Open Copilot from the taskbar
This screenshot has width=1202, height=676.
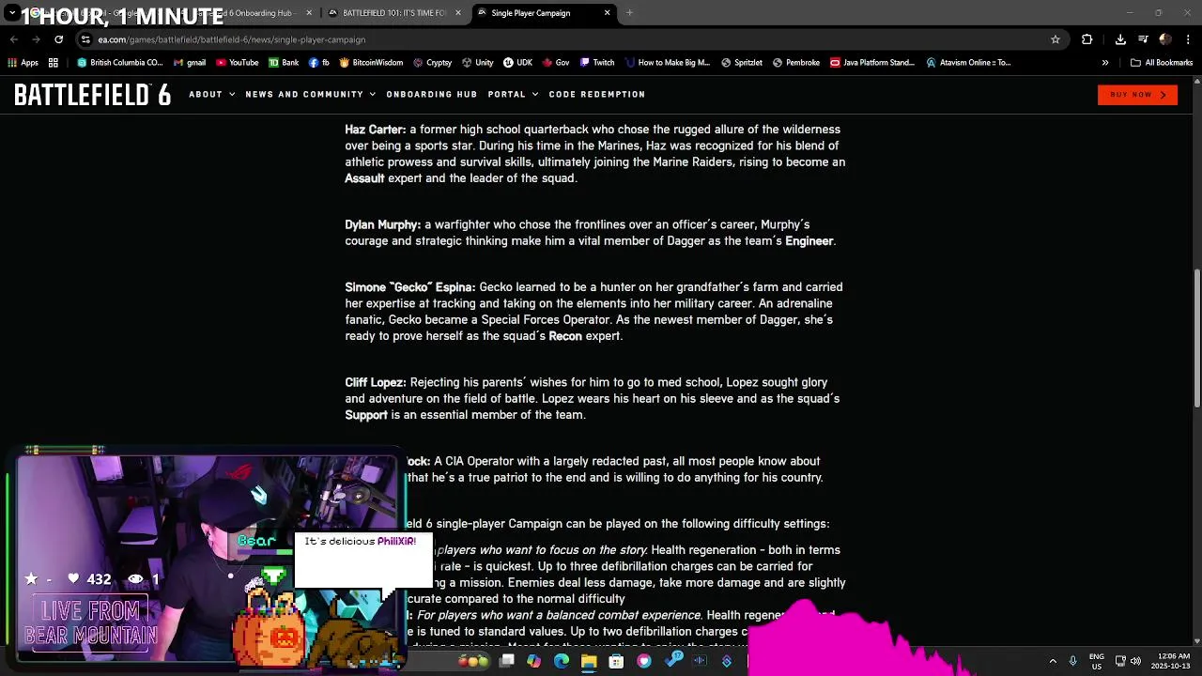533,661
